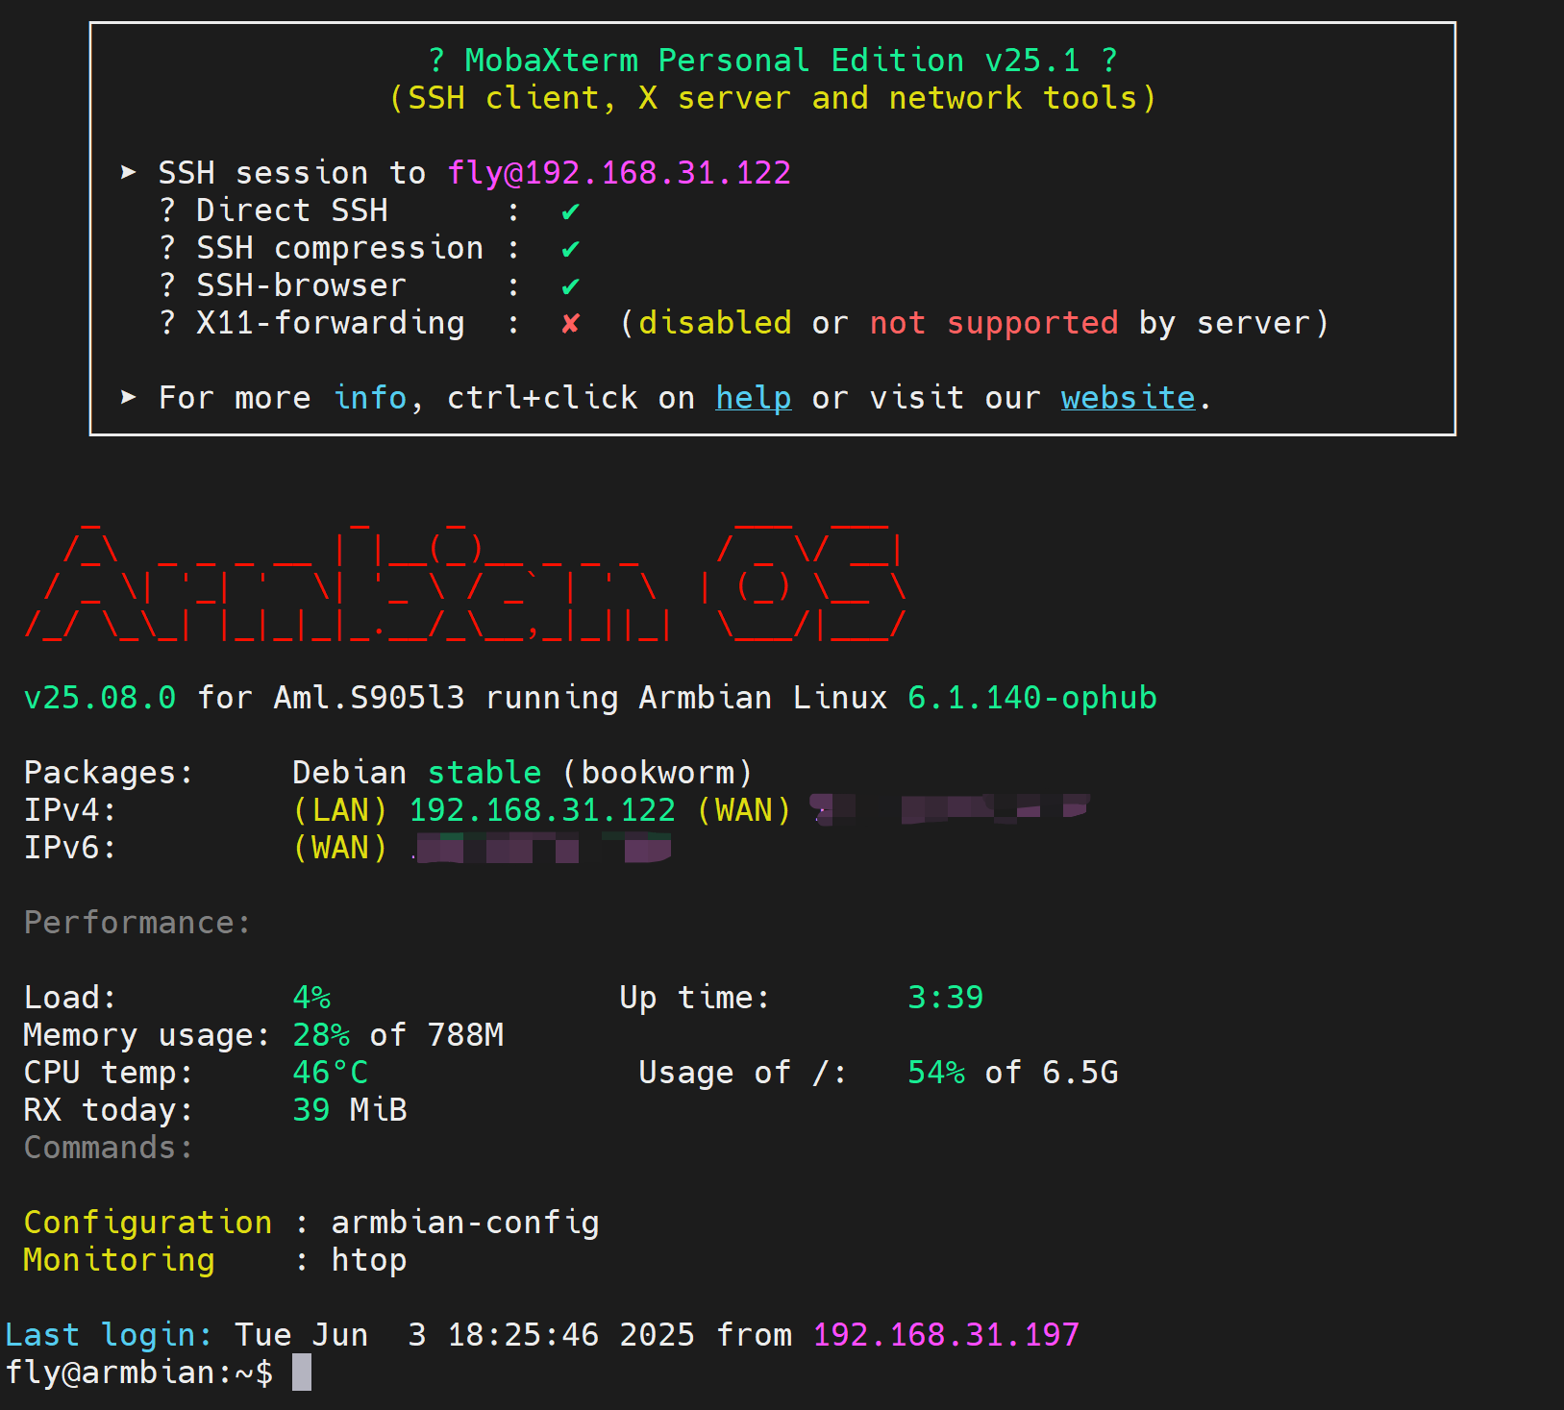This screenshot has height=1410, width=1564.
Task: Click the CPU temp value '46°C'
Action: click(331, 1073)
